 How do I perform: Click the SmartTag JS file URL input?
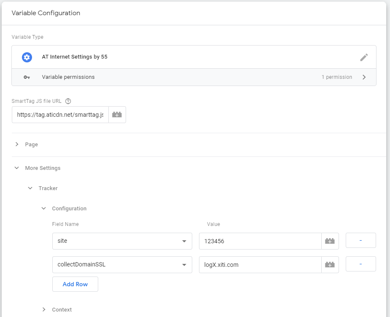pyautogui.click(x=60, y=115)
